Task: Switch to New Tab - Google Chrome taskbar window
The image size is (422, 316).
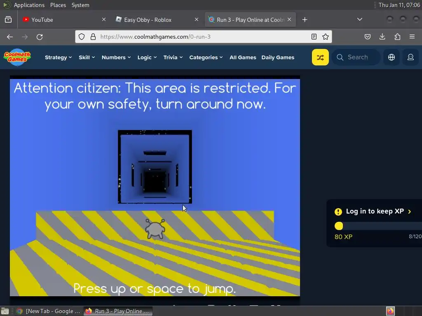Action: point(49,311)
